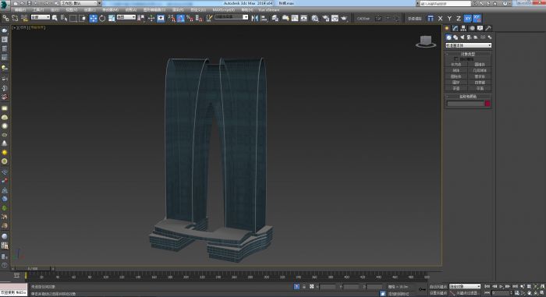
Task: Activate the Select and Move tool
Action: (93, 18)
